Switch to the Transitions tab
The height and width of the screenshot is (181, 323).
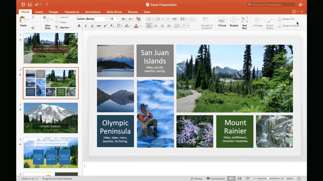click(71, 12)
